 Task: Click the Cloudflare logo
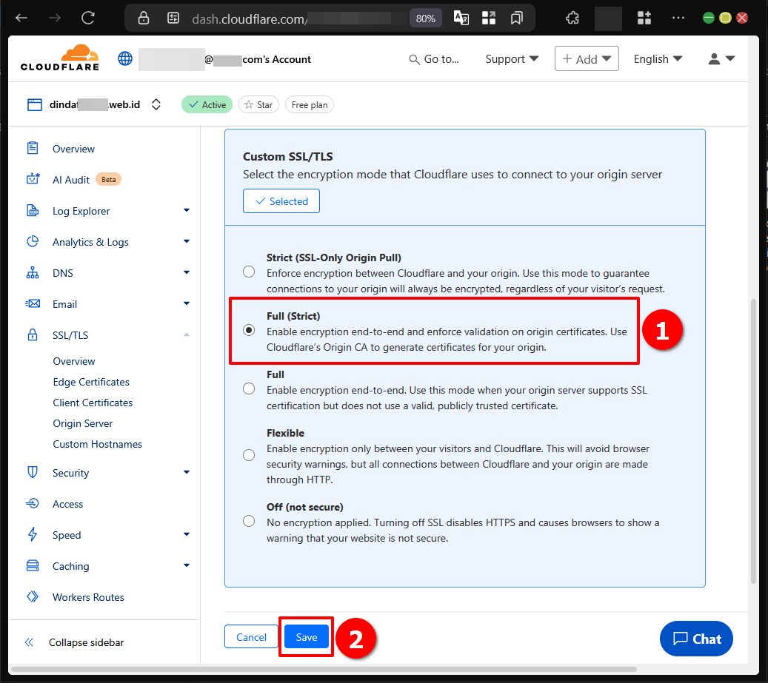tap(60, 58)
